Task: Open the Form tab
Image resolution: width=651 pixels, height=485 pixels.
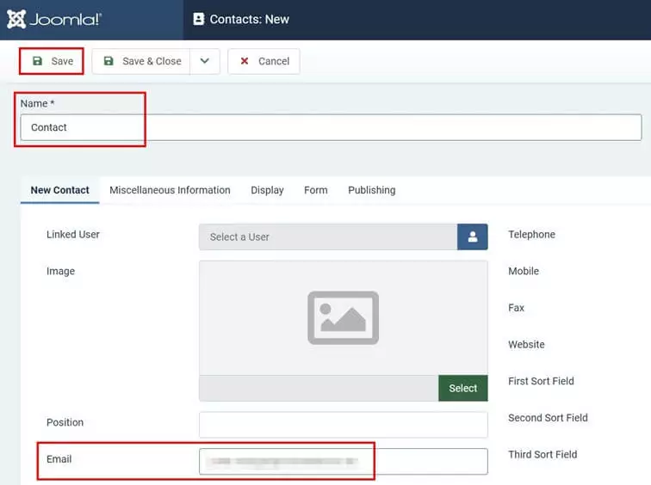Action: (x=315, y=190)
